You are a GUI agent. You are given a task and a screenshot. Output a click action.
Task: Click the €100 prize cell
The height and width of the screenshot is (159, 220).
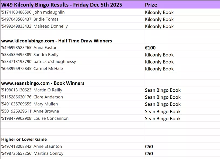click(150, 48)
